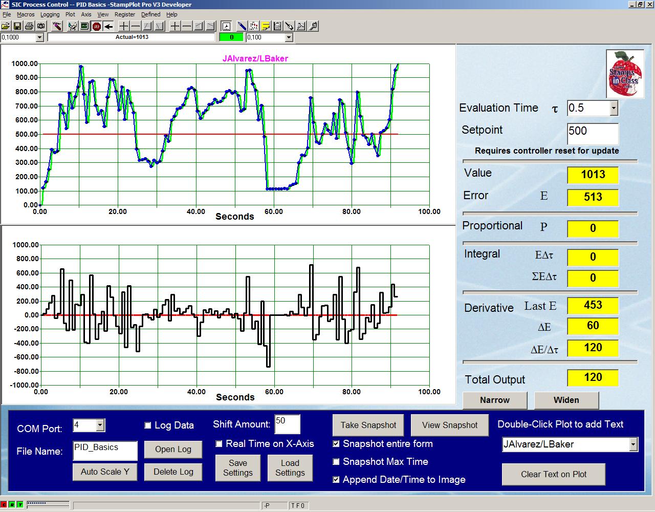Click the marker clear-plot icon
Viewport: 655px width, 512px height.
pos(57,26)
